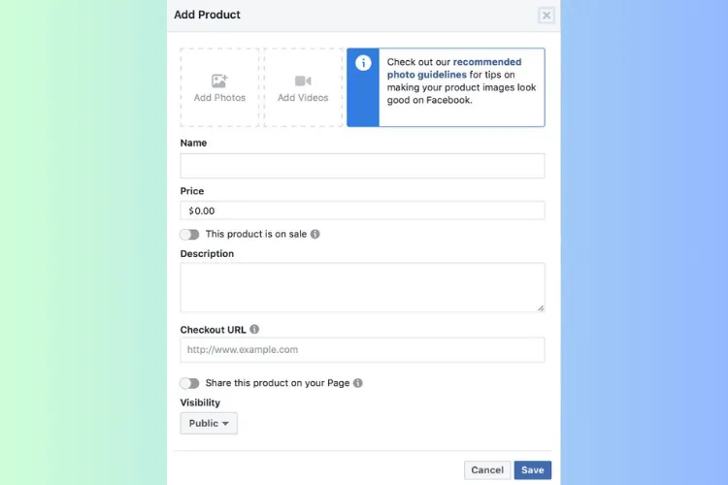728x485 pixels.
Task: Open the Visibility Public dropdown
Action: (209, 423)
